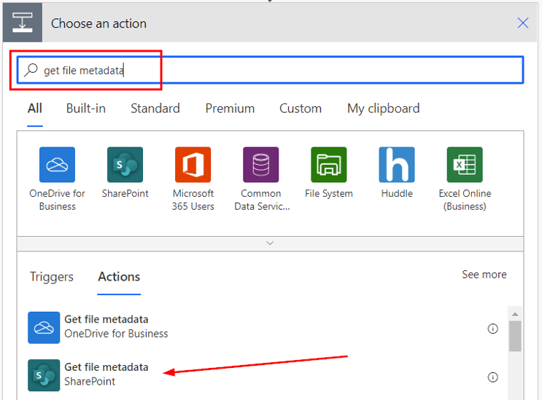Open the My clipboard tab
The height and width of the screenshot is (400, 542).
click(x=384, y=109)
